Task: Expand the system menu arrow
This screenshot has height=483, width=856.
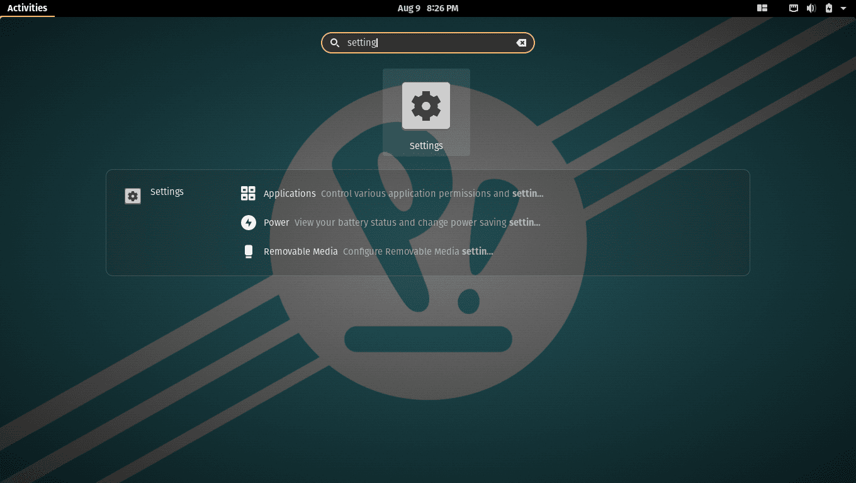Action: [x=843, y=8]
